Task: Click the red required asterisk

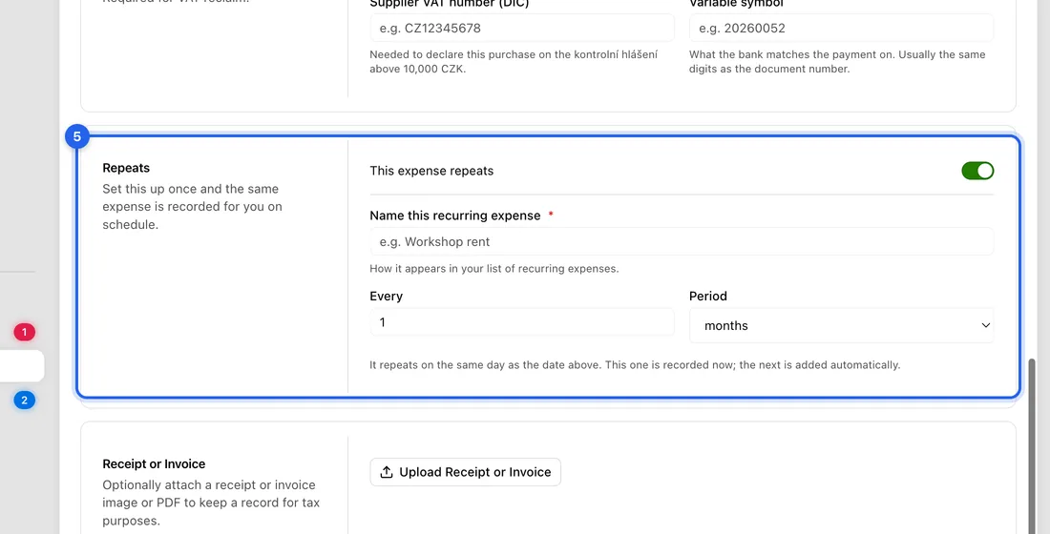Action: pos(551,215)
